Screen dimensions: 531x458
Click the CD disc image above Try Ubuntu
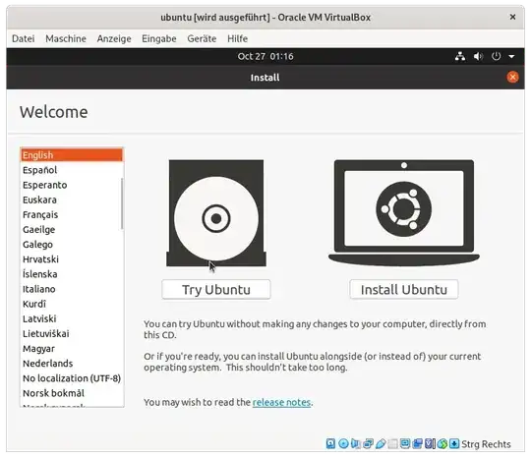(216, 213)
